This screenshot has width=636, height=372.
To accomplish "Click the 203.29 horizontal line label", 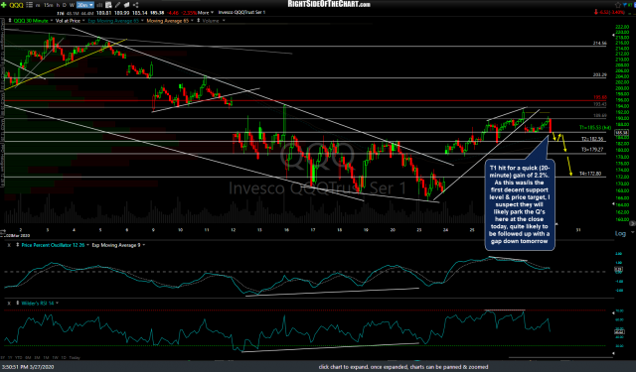I will click(x=600, y=74).
